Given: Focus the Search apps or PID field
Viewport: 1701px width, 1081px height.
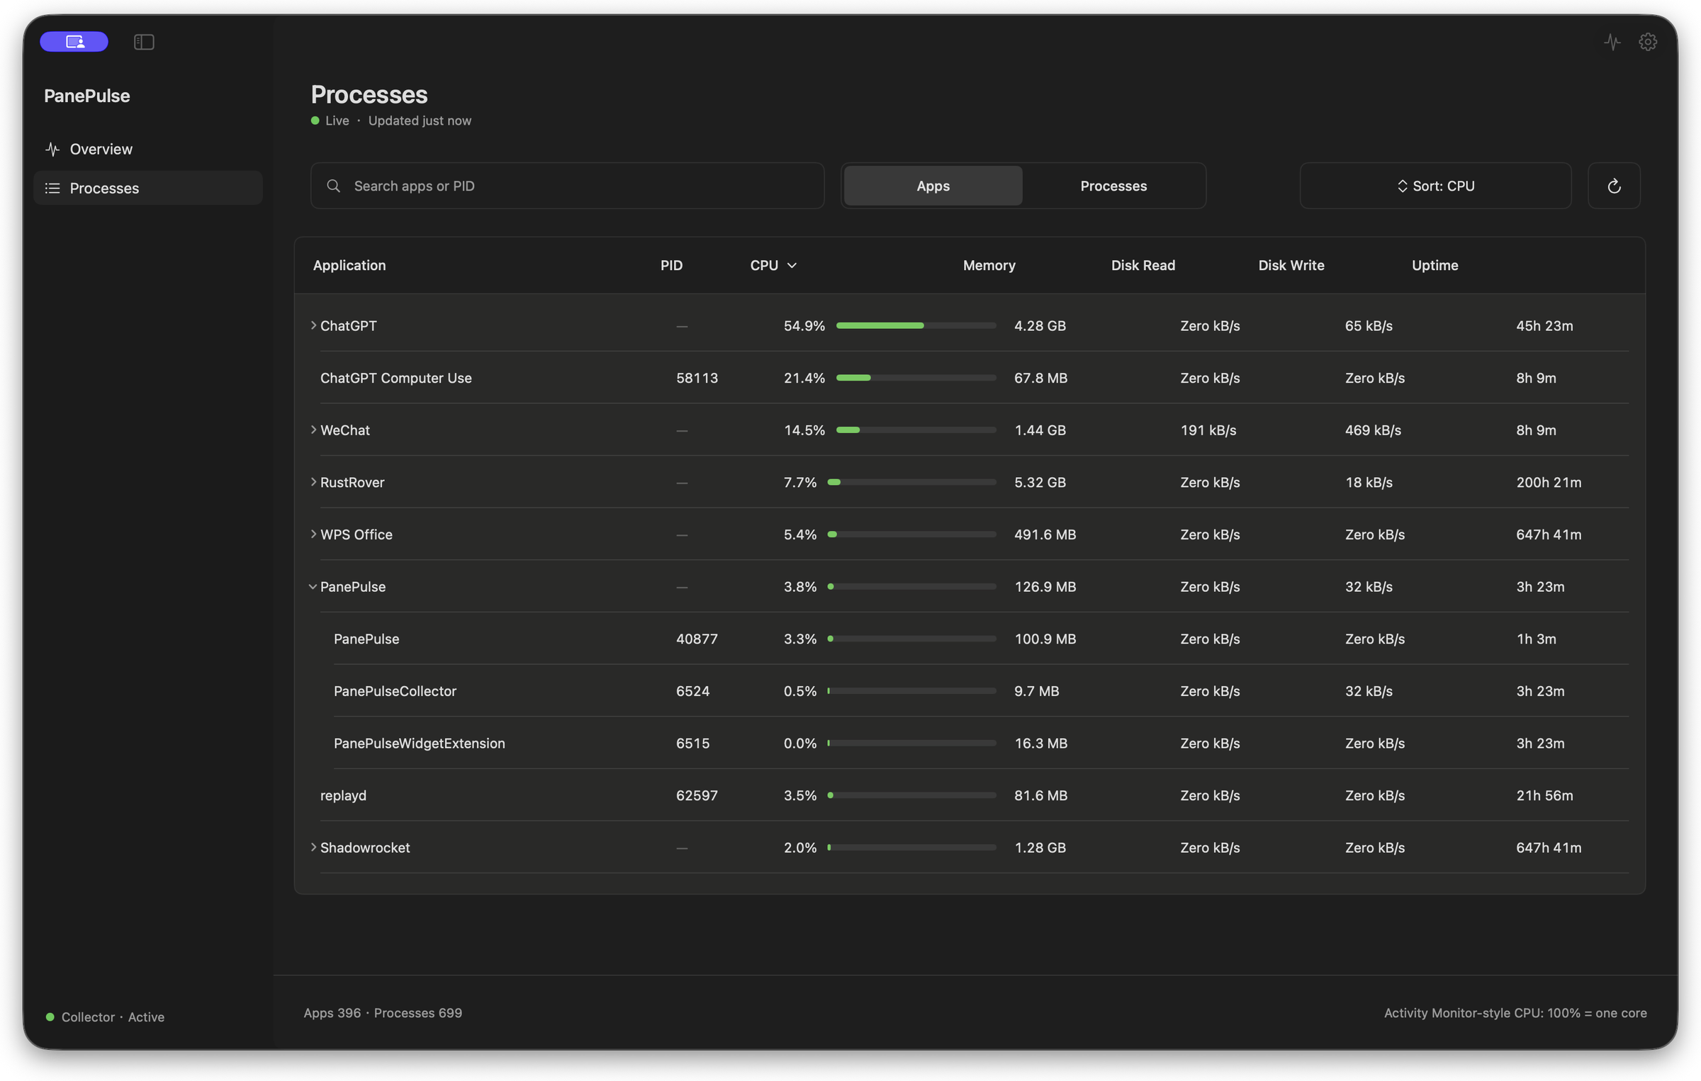Looking at the screenshot, I should [567, 186].
